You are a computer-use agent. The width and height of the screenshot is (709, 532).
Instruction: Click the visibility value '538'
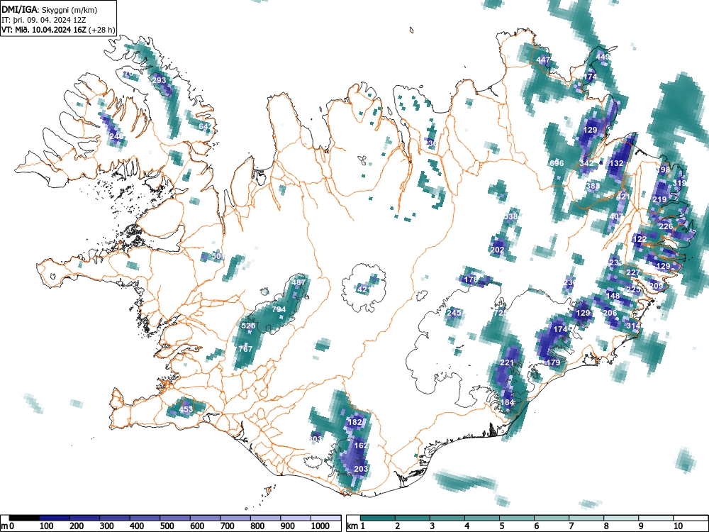(x=510, y=216)
